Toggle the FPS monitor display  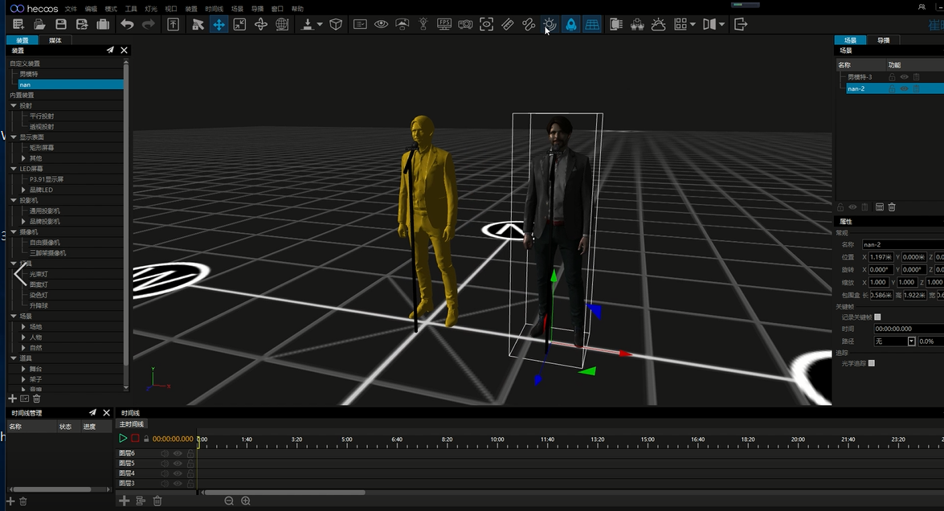coord(444,24)
